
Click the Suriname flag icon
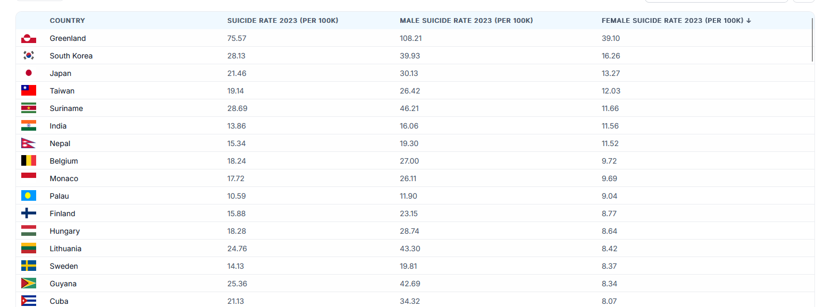29,108
